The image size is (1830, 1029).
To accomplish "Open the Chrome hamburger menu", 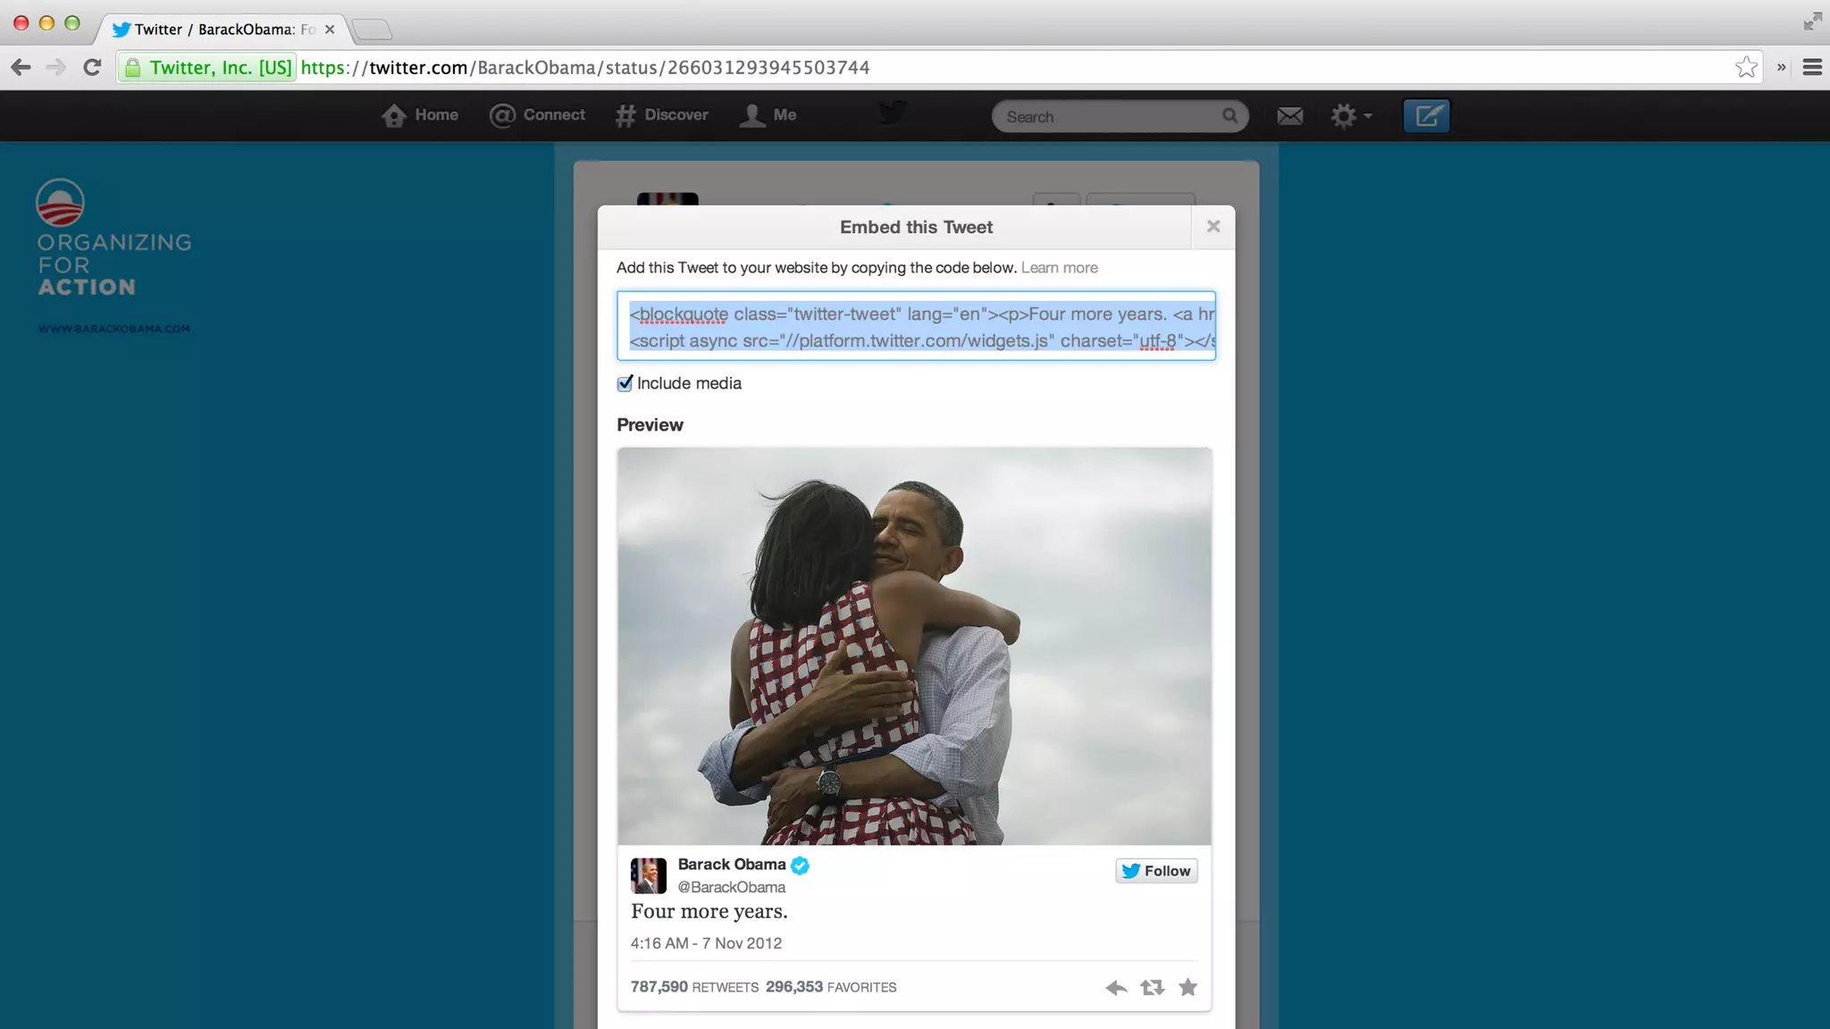I will [x=1812, y=68].
